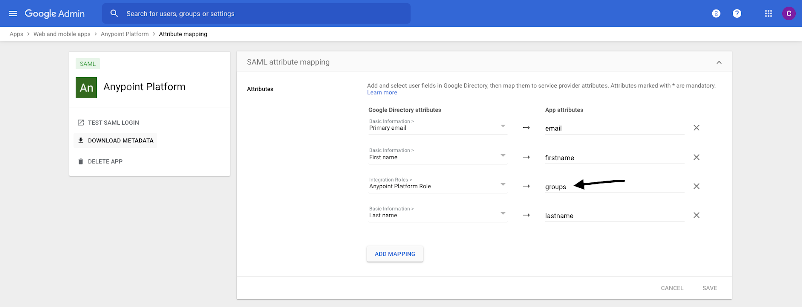Edit the lastname app attribute field
Screen dimensions: 802x307
pos(615,216)
